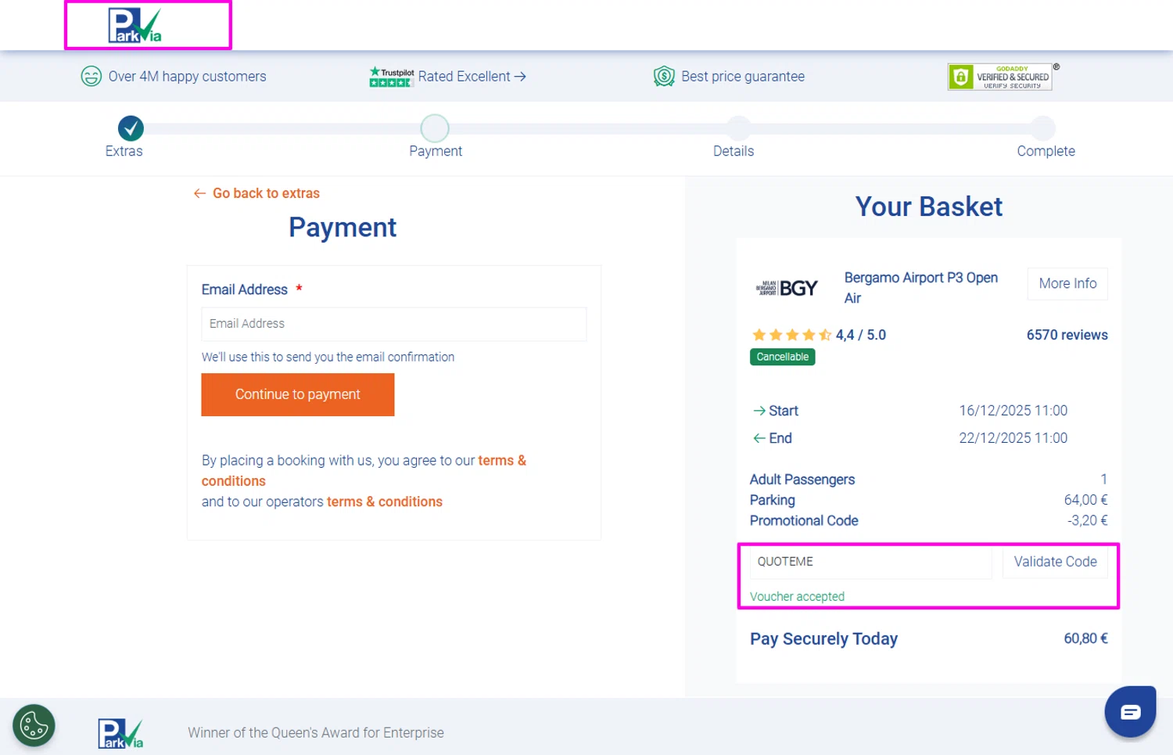This screenshot has width=1173, height=755.
Task: Click the Trustpilot stars logo
Action: (391, 77)
